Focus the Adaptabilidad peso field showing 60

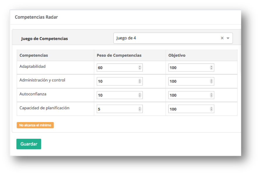(x=120, y=67)
